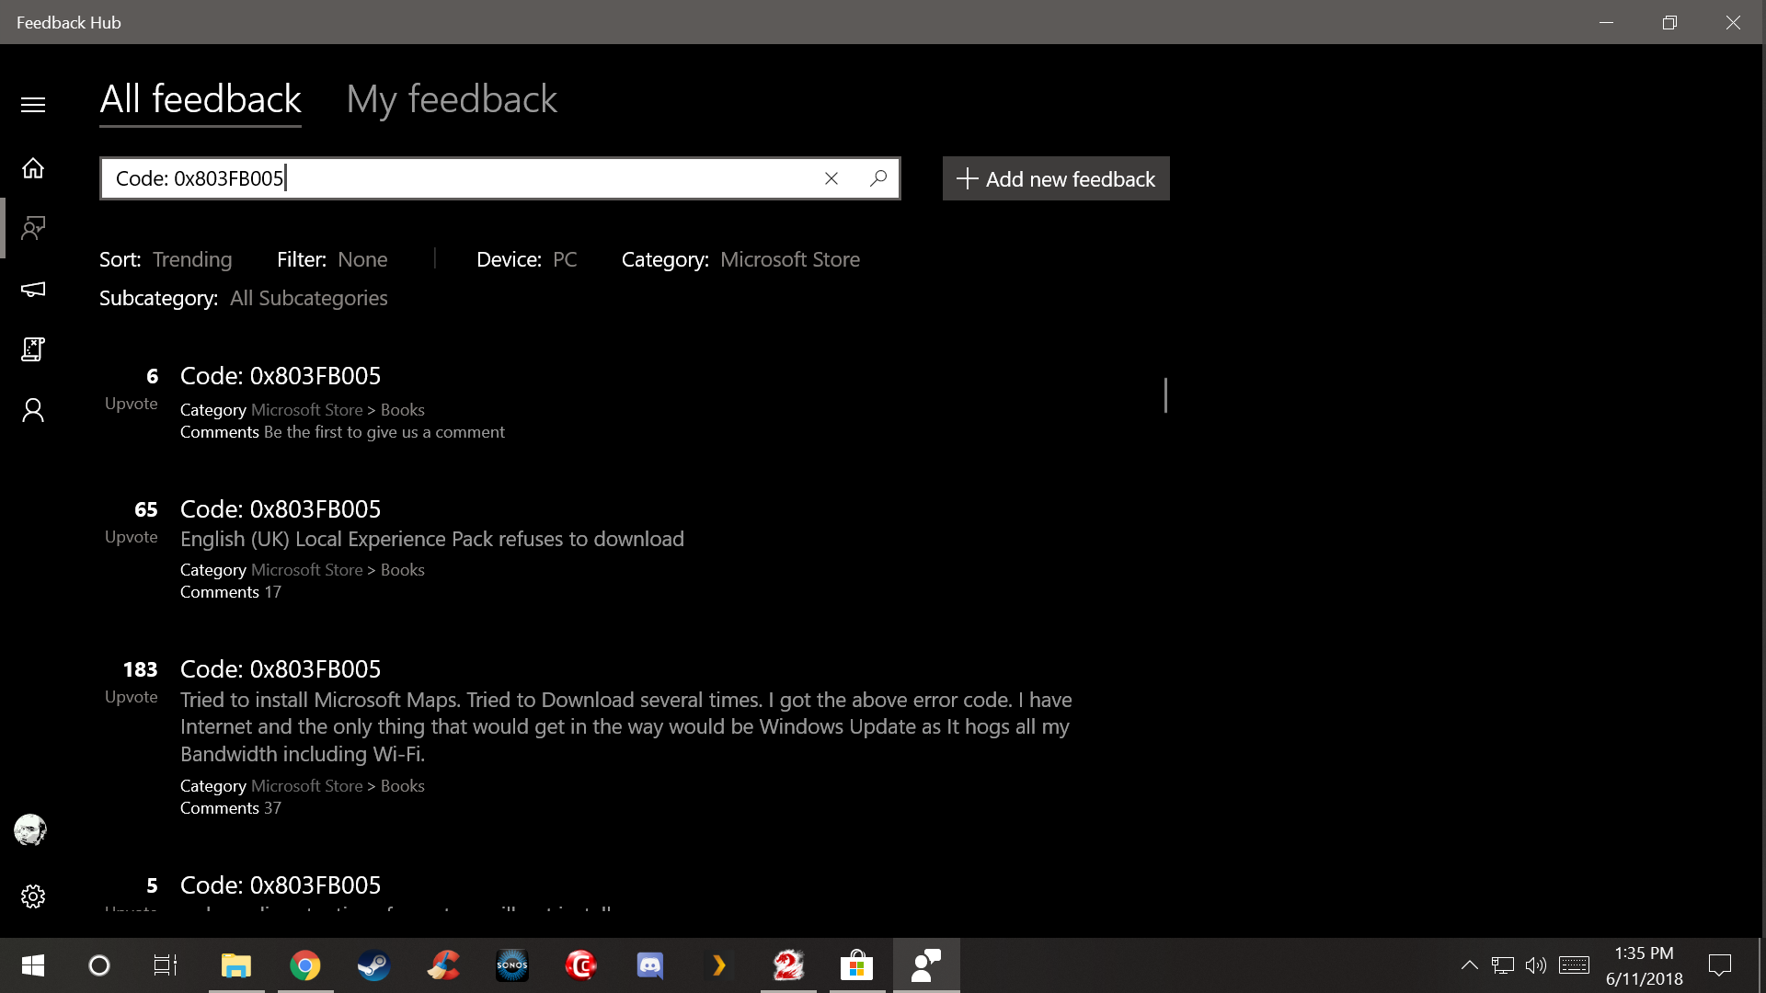Open the taskbar clock and date
The width and height of the screenshot is (1766, 993).
pyautogui.click(x=1645, y=965)
